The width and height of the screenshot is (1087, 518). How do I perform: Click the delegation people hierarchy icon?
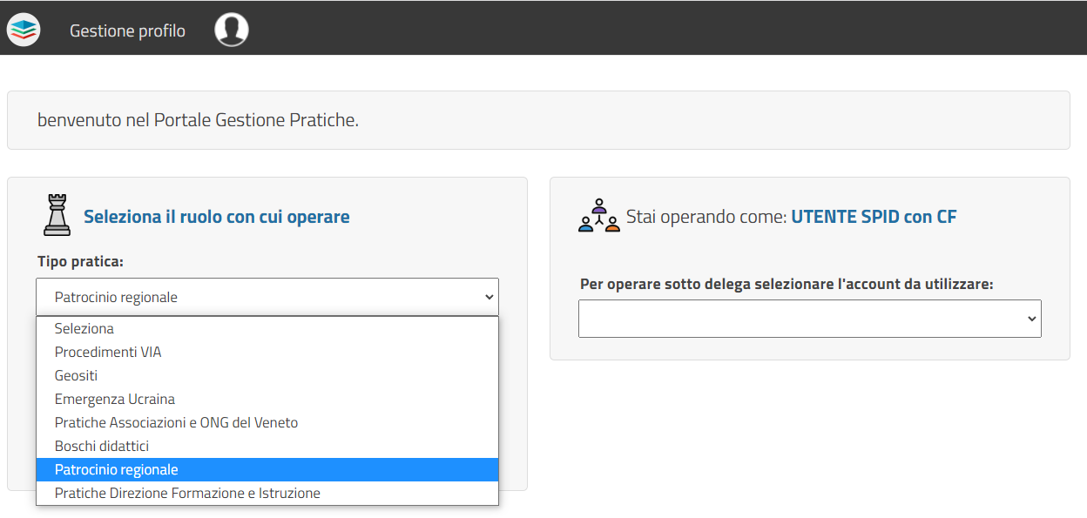598,216
